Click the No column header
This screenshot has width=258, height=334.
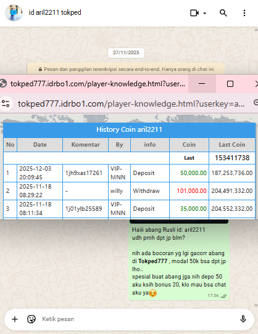pos(10,145)
